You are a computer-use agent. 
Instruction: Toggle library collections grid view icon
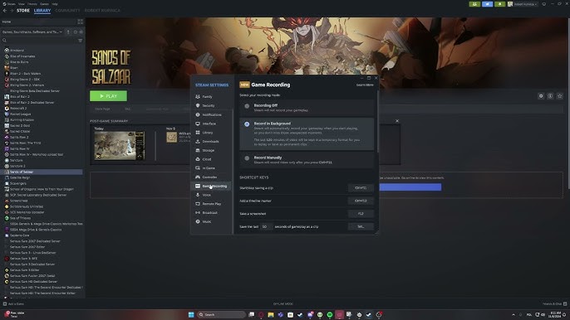pos(80,22)
